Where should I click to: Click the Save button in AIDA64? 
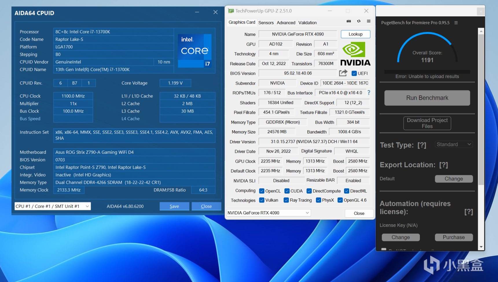pos(174,206)
